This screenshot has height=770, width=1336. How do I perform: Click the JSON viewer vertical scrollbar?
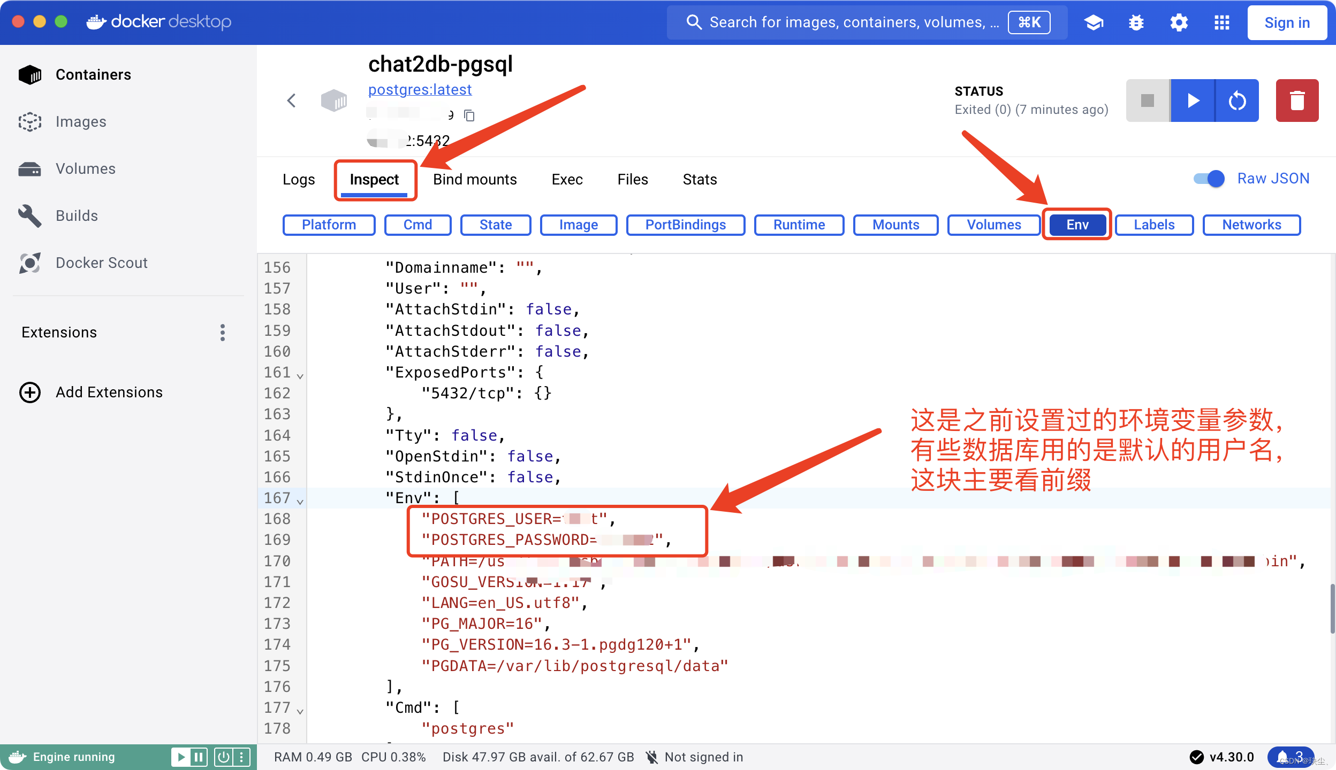pyautogui.click(x=1332, y=609)
